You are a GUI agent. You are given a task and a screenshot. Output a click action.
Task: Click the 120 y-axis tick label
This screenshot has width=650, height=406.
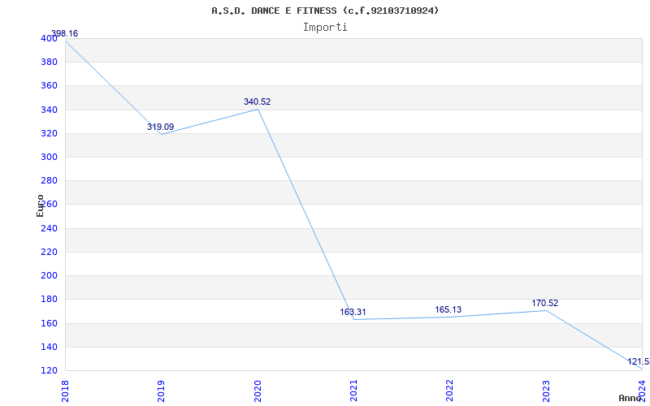tap(49, 371)
